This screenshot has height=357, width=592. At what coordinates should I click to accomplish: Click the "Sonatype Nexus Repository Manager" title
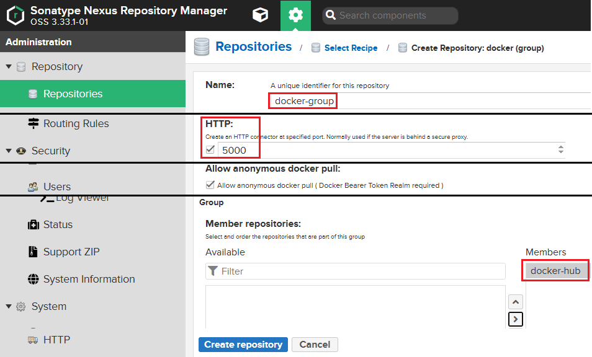[128, 10]
